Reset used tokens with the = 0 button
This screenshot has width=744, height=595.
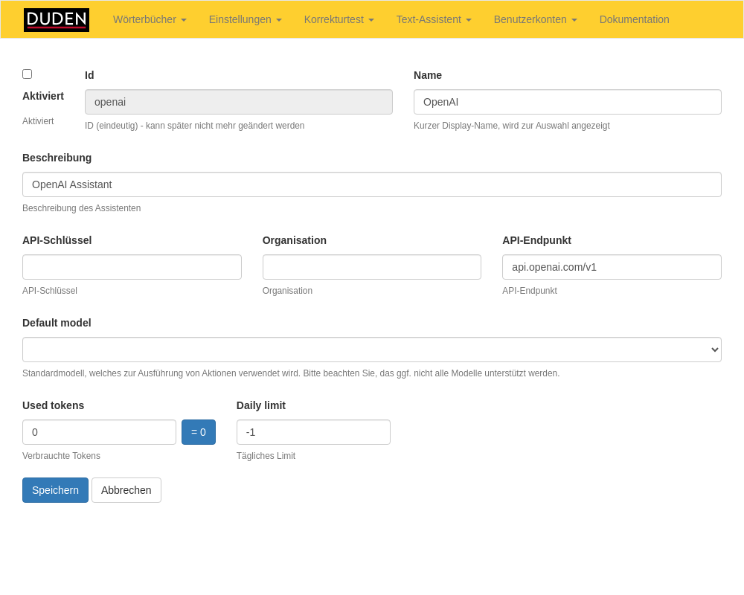[x=199, y=432]
